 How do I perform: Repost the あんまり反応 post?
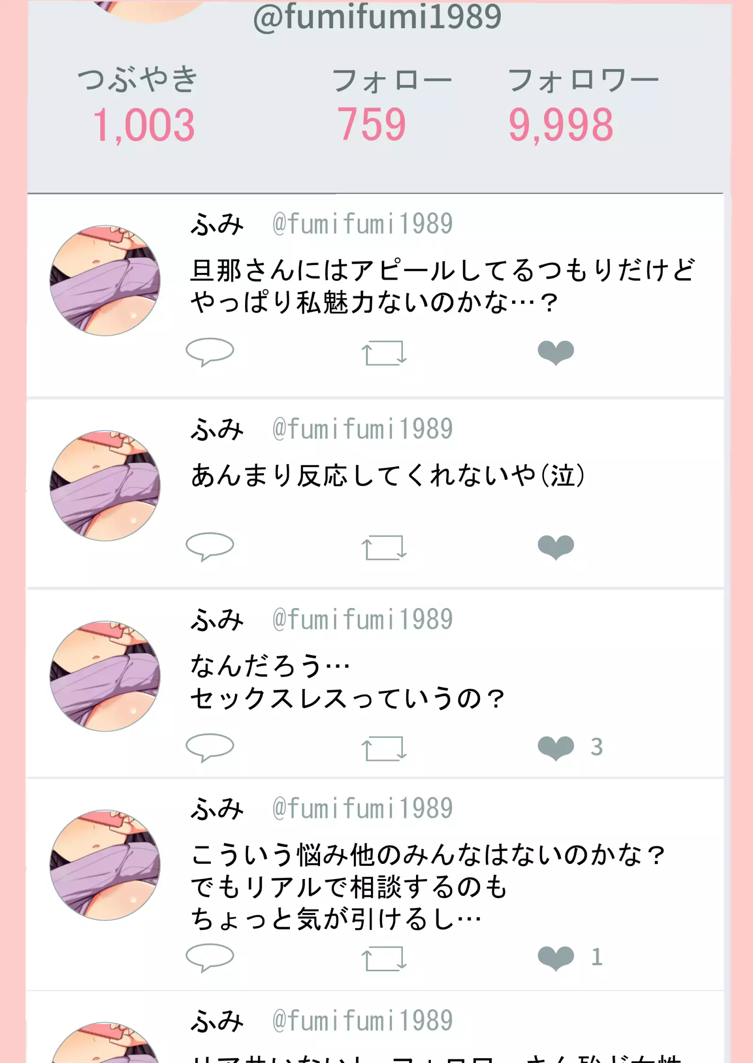(384, 548)
